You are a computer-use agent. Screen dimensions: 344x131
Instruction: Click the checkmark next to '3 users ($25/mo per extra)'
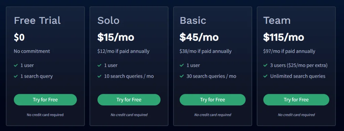[265, 65]
